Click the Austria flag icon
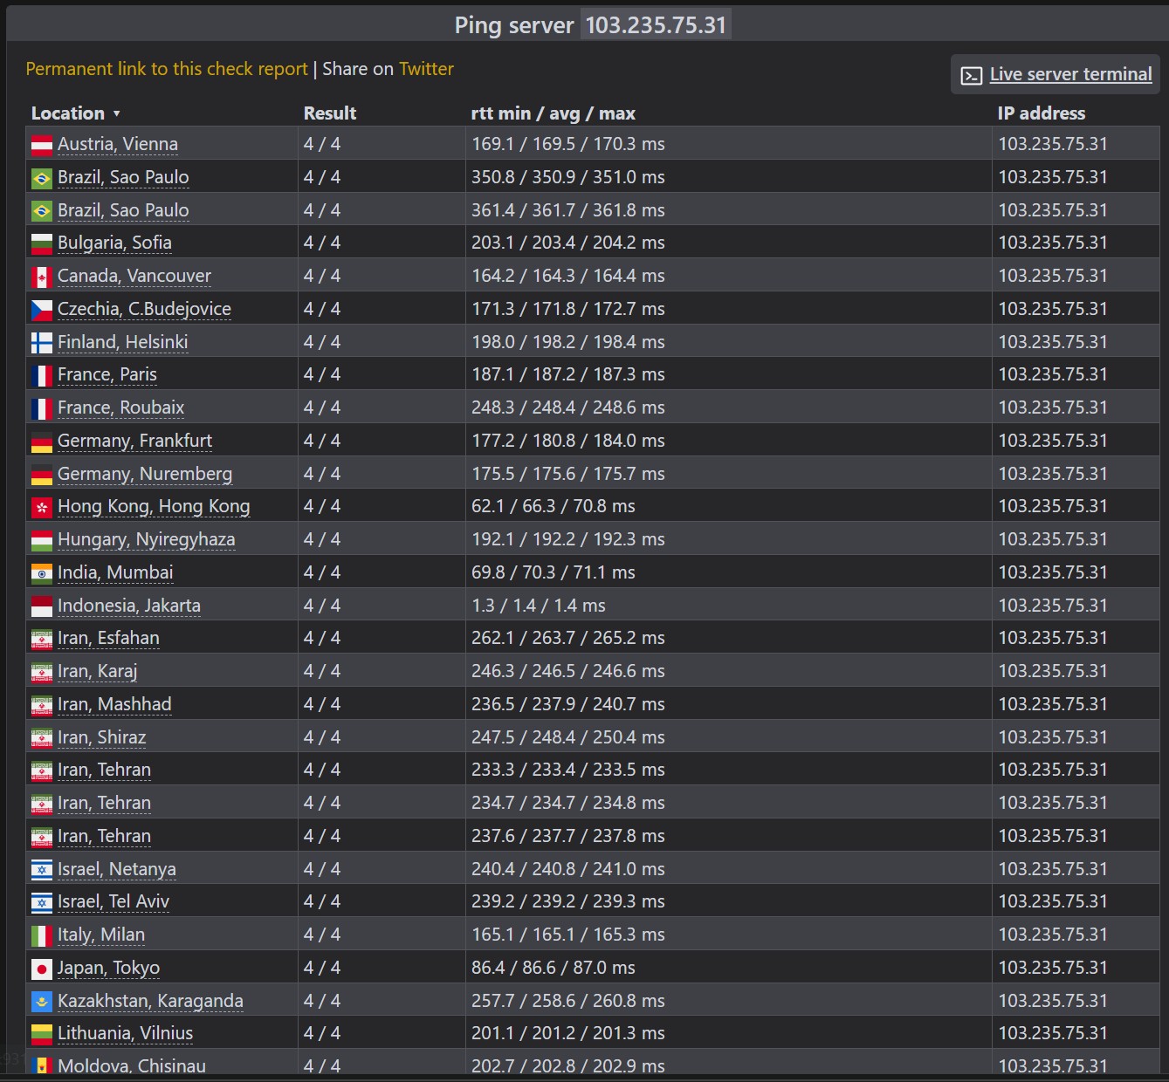The height and width of the screenshot is (1082, 1169). point(42,145)
